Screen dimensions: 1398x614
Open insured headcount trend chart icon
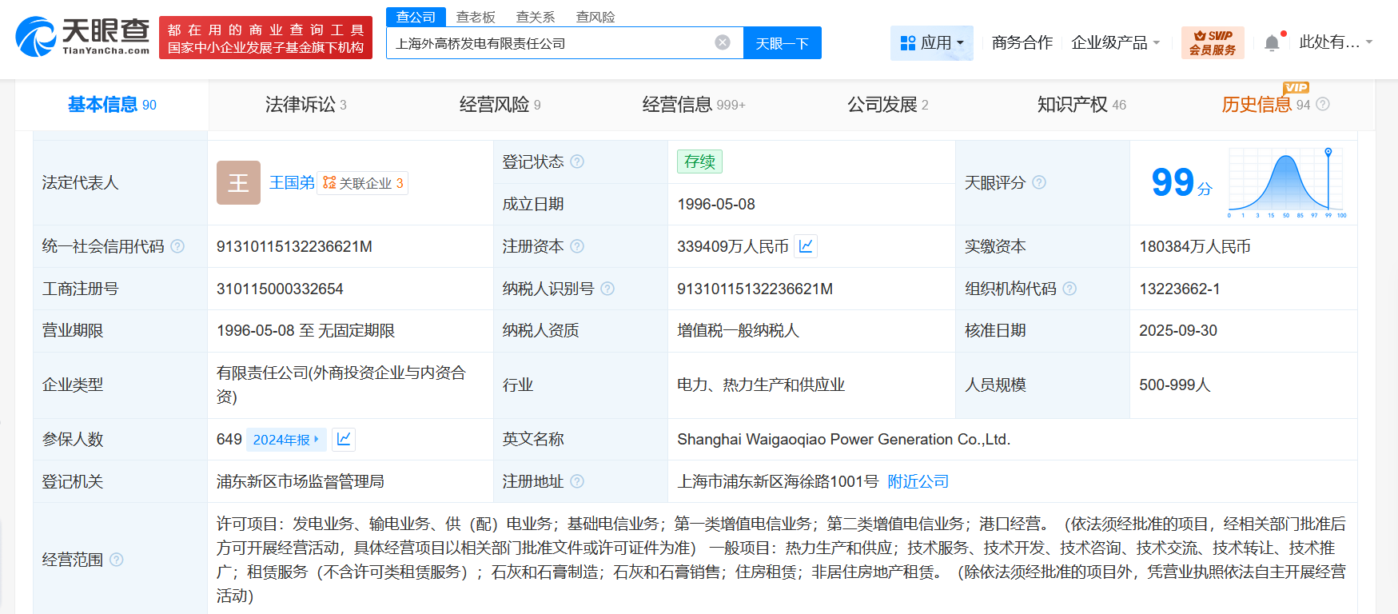[344, 439]
